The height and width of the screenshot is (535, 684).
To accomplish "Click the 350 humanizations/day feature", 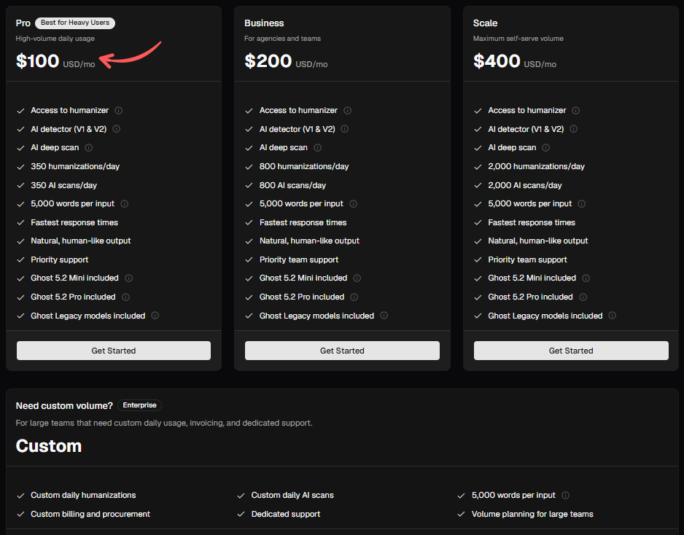I will tap(75, 167).
